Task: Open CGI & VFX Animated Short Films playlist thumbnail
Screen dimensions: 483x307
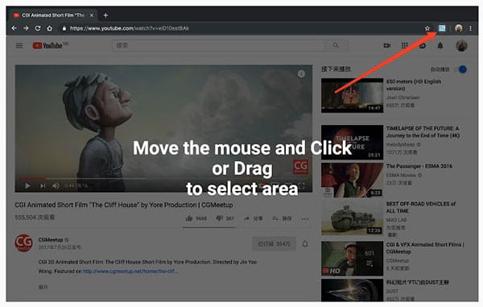Action: 352,259
